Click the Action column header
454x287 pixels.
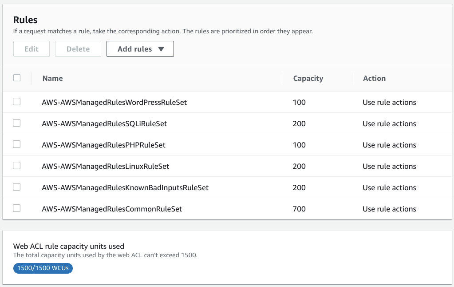pos(375,78)
